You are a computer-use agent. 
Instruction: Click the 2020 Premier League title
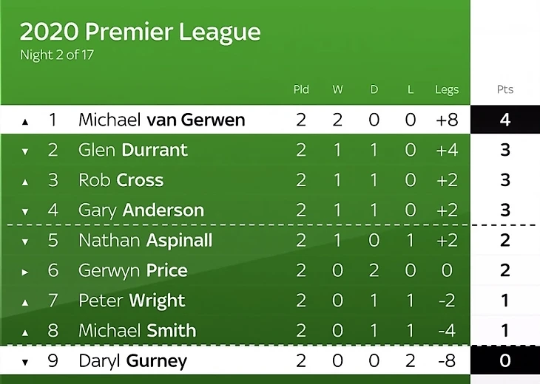click(x=140, y=32)
